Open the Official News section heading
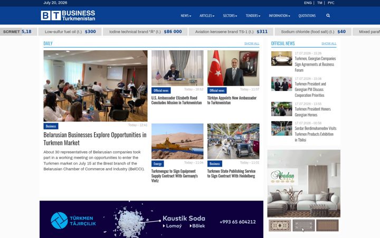The image size is (380, 238). click(x=283, y=43)
